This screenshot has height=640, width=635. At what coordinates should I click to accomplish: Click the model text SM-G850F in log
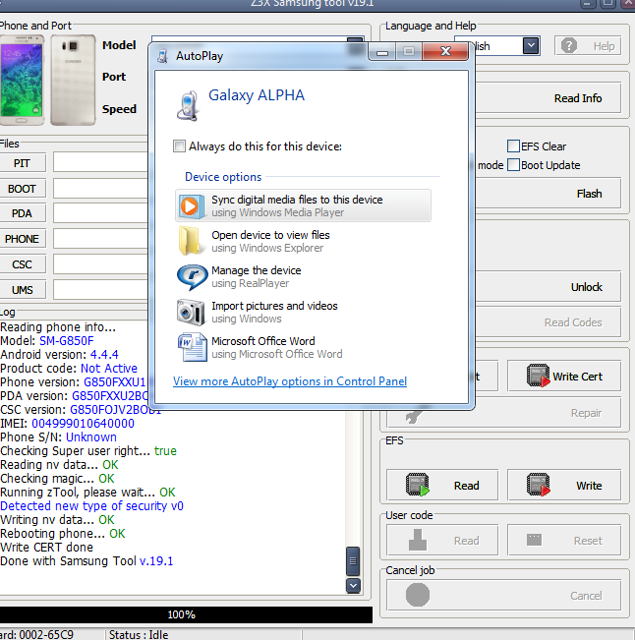coord(67,341)
